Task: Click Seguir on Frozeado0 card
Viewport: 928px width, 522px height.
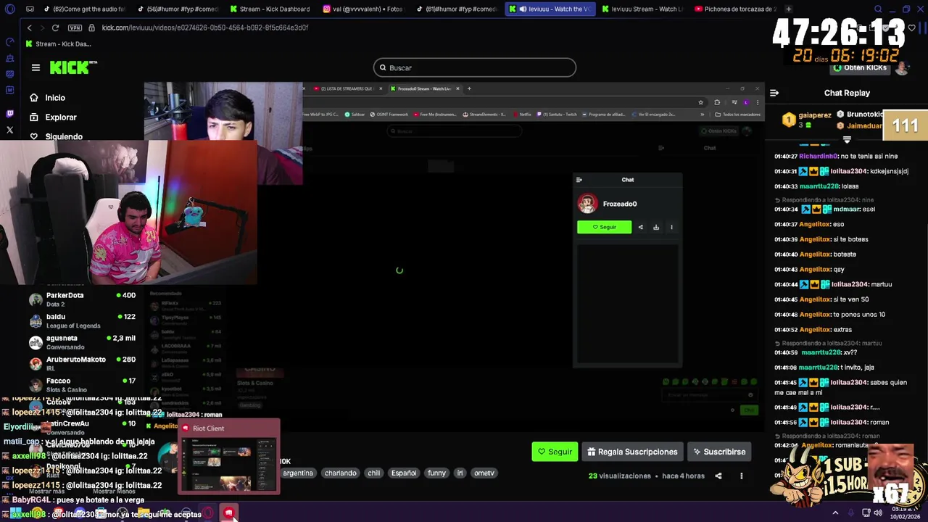Action: point(604,227)
